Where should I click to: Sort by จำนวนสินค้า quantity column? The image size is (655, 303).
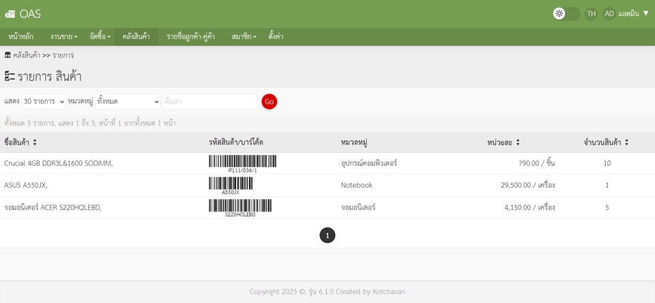click(x=626, y=143)
